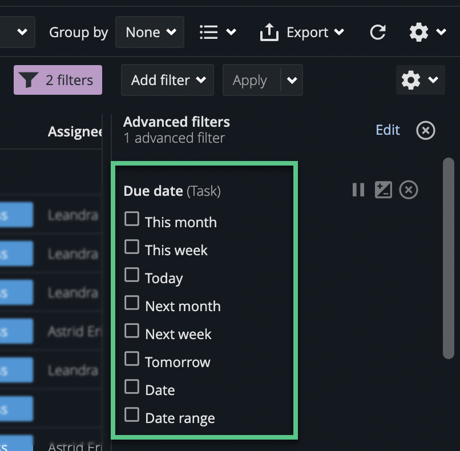Open the invert filter icon next to pause
The height and width of the screenshot is (451, 460).
(383, 190)
